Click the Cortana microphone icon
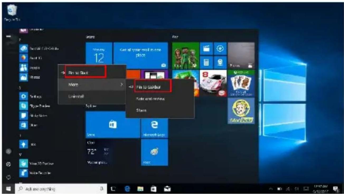Image resolution: width=344 pixels, height=194 pixels. click(101, 188)
